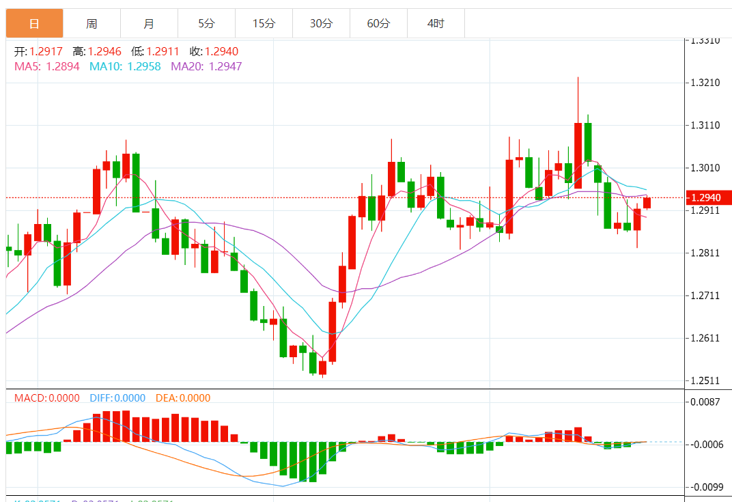
Task: Click the 高:1.2946 high price value
Action: (x=97, y=51)
